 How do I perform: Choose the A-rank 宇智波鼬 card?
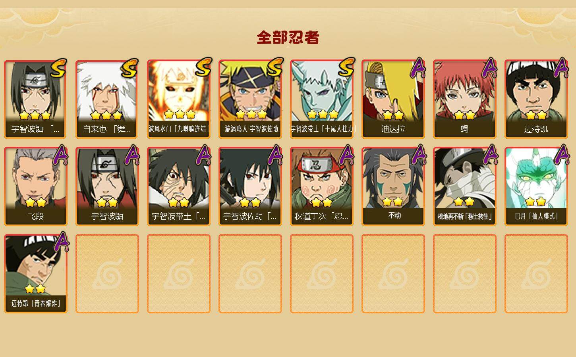point(107,186)
